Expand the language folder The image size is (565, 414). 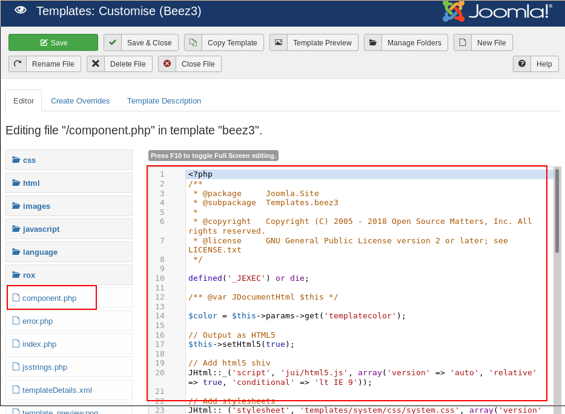point(40,252)
